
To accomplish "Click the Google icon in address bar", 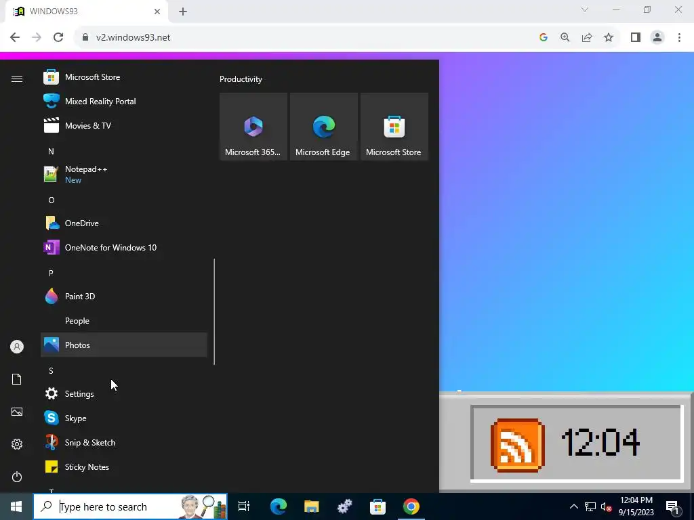I will pos(544,37).
